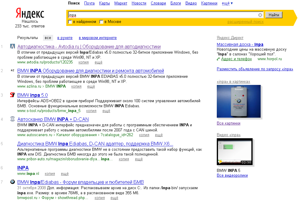This screenshot has height=202, width=298.
Task: Open the inpa image thumbnail of the adapter
Action: tap(239, 101)
